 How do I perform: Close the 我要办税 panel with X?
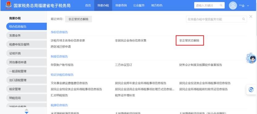click(251, 17)
